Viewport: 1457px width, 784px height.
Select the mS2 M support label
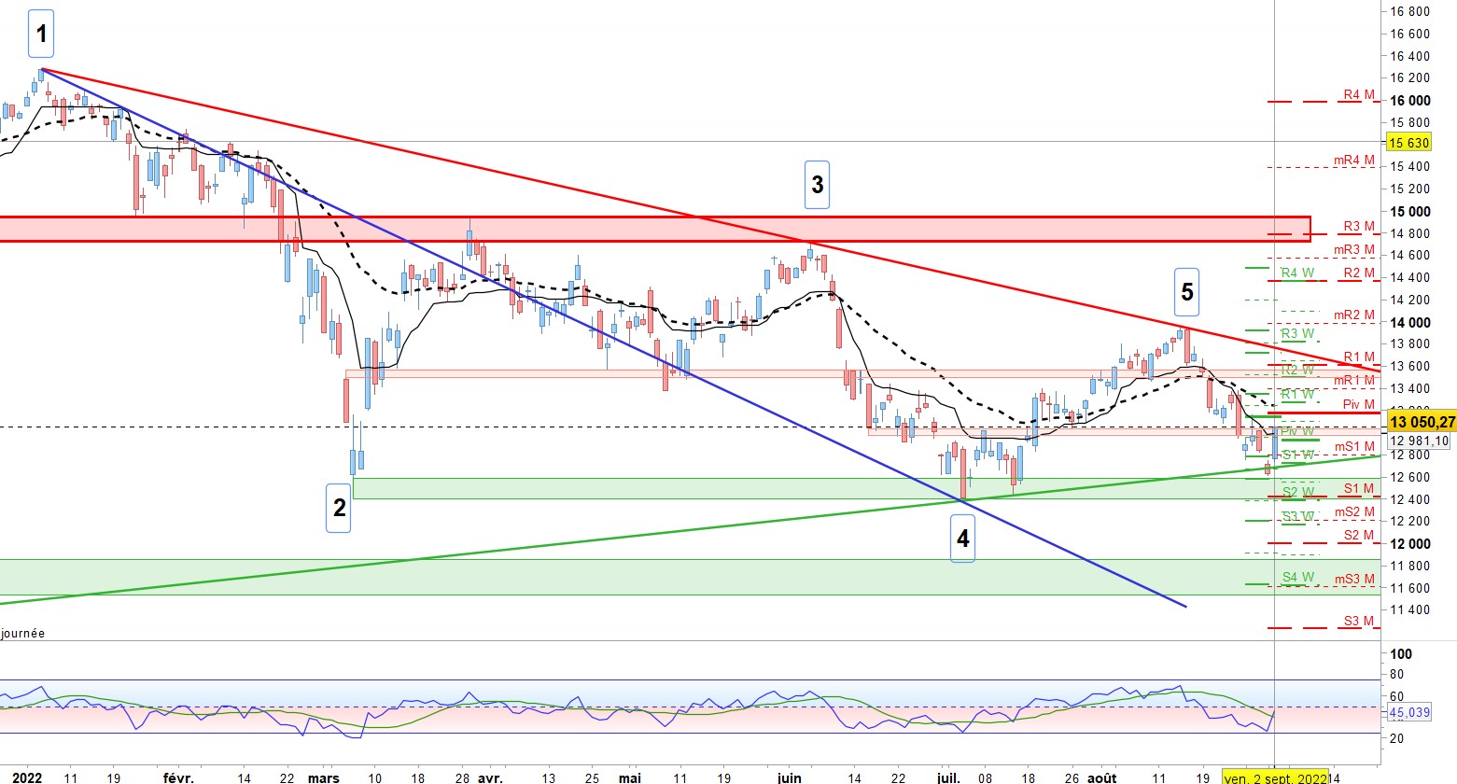point(1354,512)
